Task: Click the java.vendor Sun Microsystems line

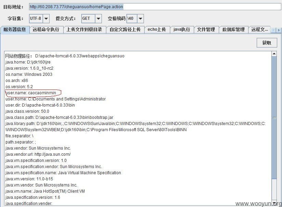Action: 38,148
